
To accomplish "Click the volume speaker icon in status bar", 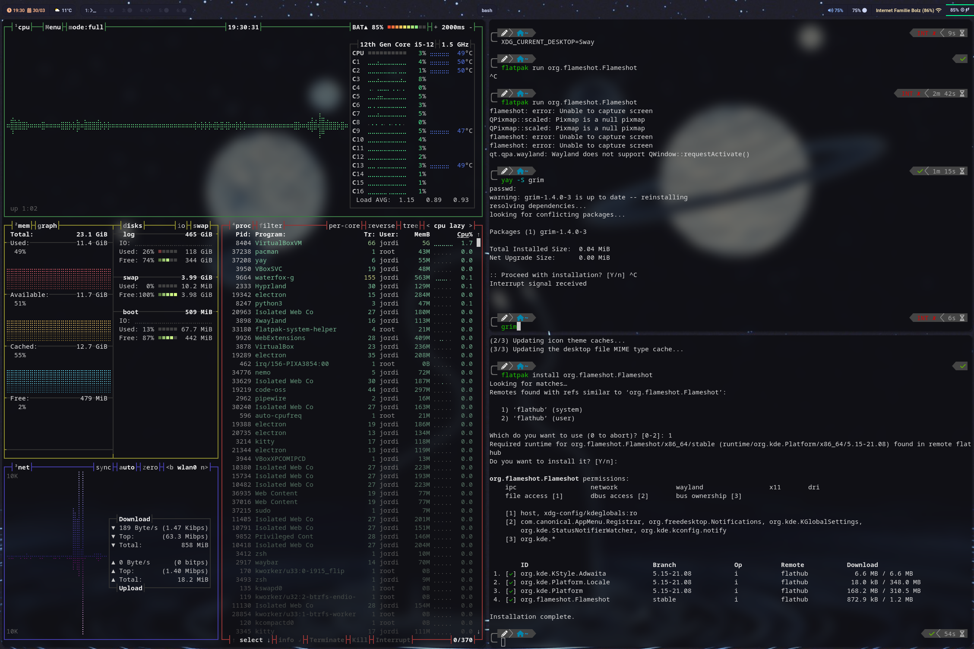I will tap(830, 10).
